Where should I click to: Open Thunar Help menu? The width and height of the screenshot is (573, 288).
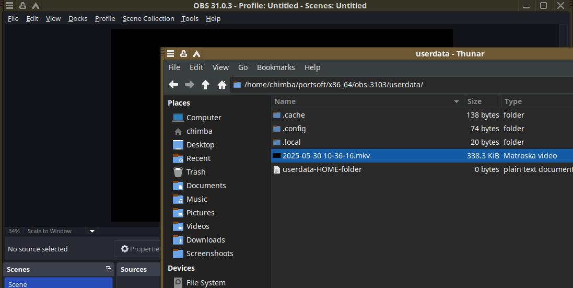pyautogui.click(x=312, y=67)
